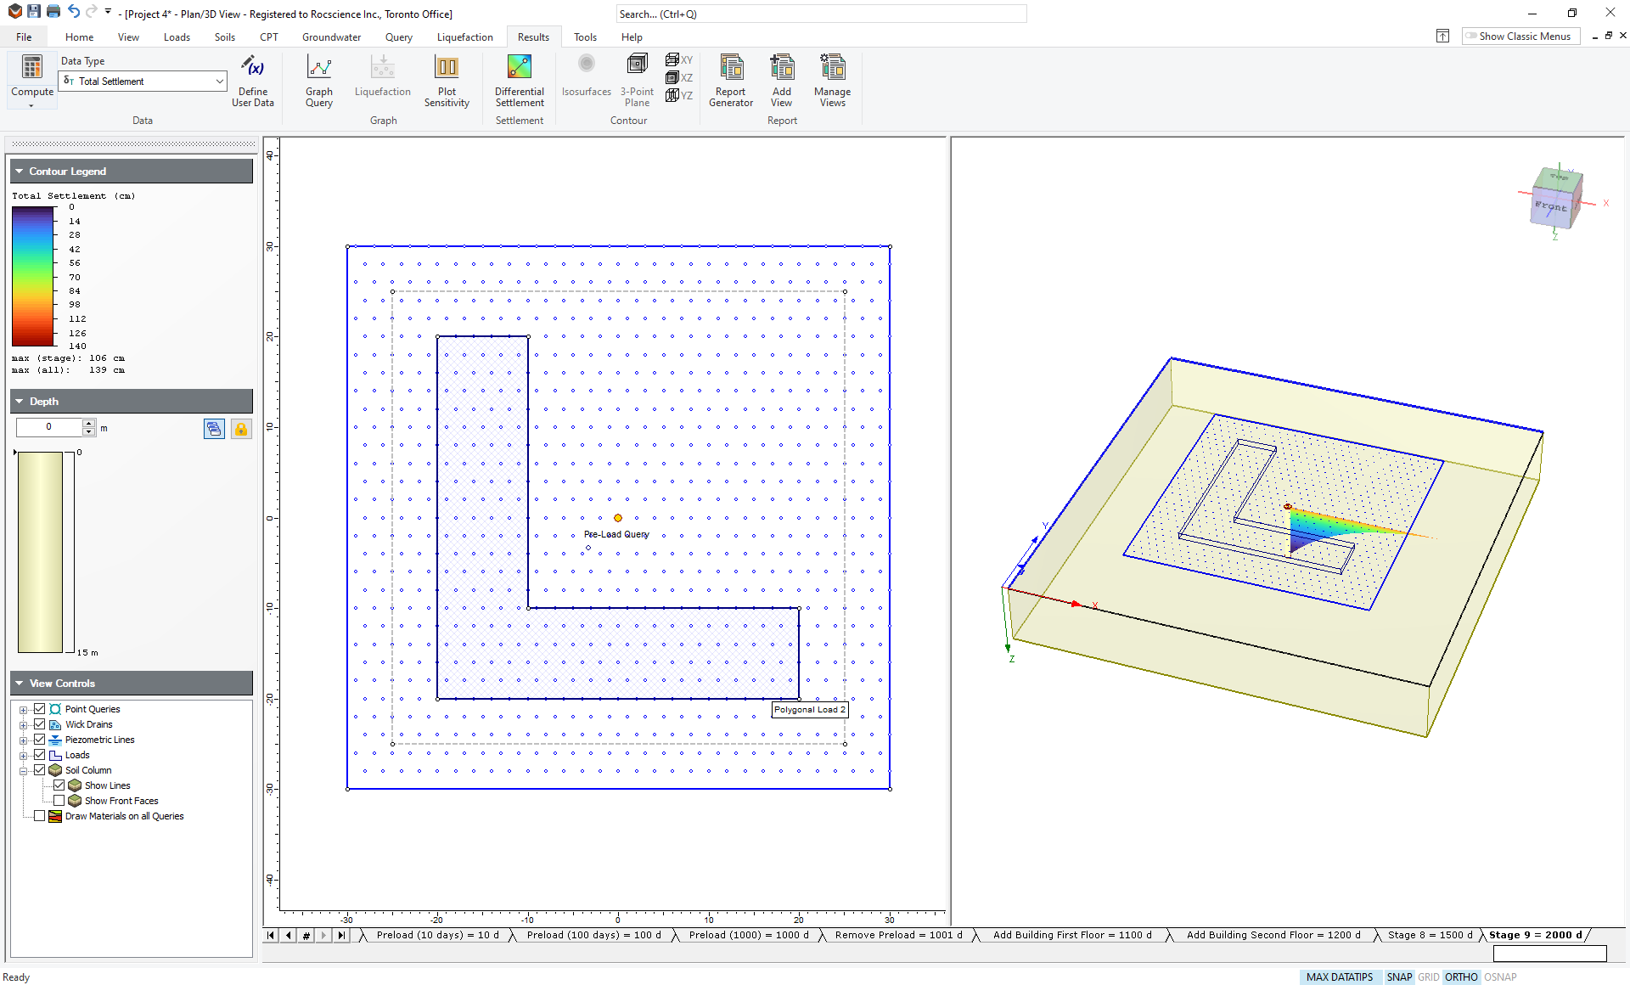Click the 3-Point Plane tool
Viewport: 1630px width, 985px height.
[x=636, y=79]
